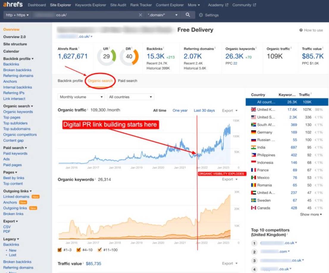Toggle the #4–10 positions checkbox
Screen dimensions: 329x273
pos(79,250)
